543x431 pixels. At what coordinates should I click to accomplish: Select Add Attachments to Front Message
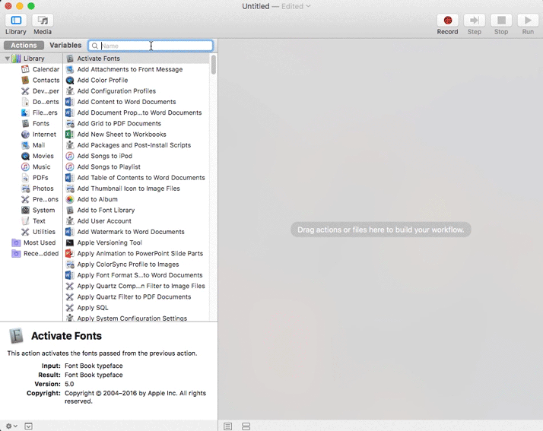tap(137, 69)
